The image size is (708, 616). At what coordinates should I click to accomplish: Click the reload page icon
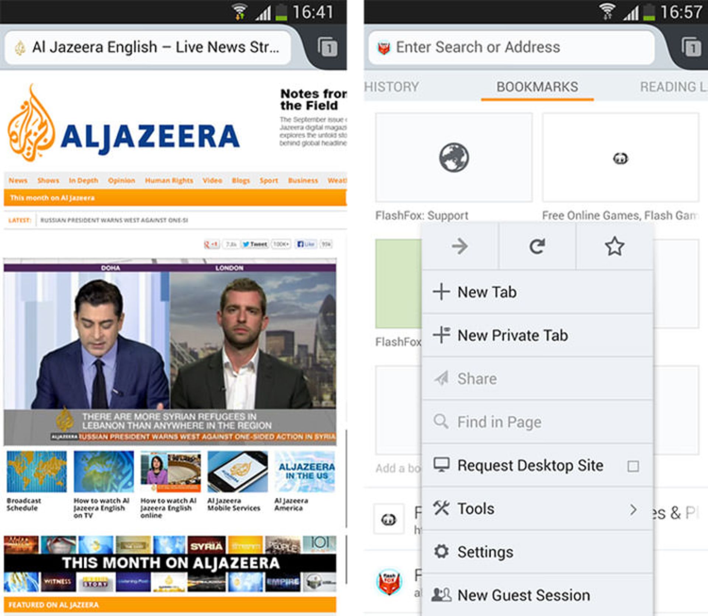click(537, 246)
